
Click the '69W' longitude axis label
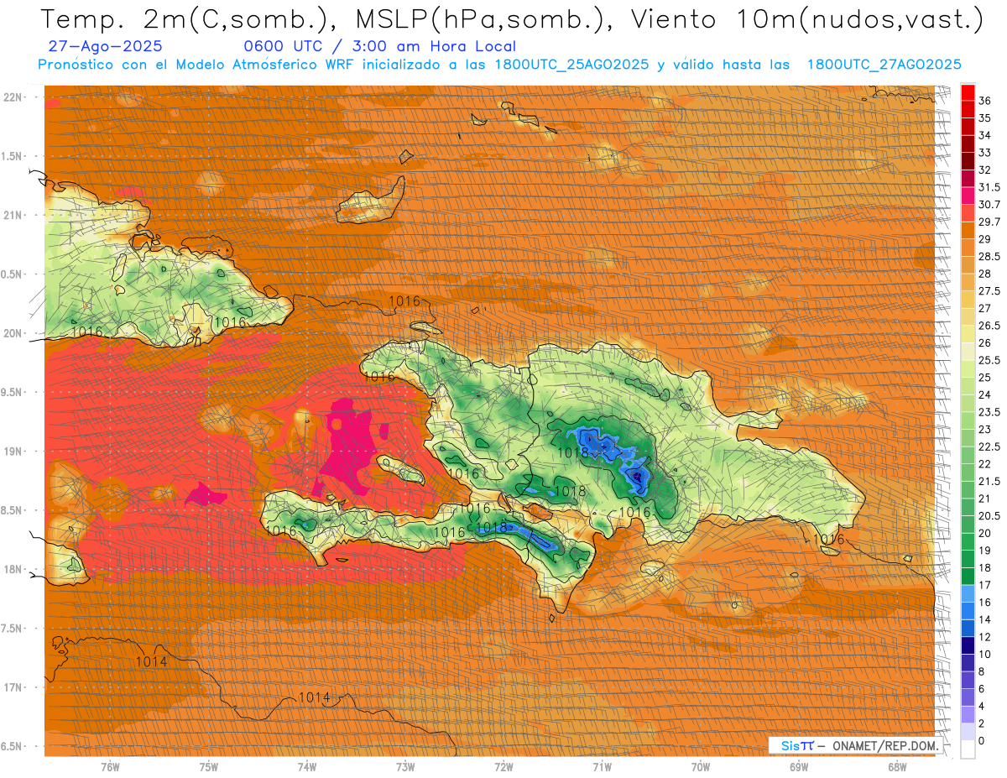(x=799, y=767)
